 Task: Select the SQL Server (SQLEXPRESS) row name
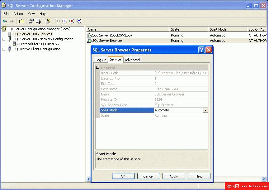pos(112,35)
